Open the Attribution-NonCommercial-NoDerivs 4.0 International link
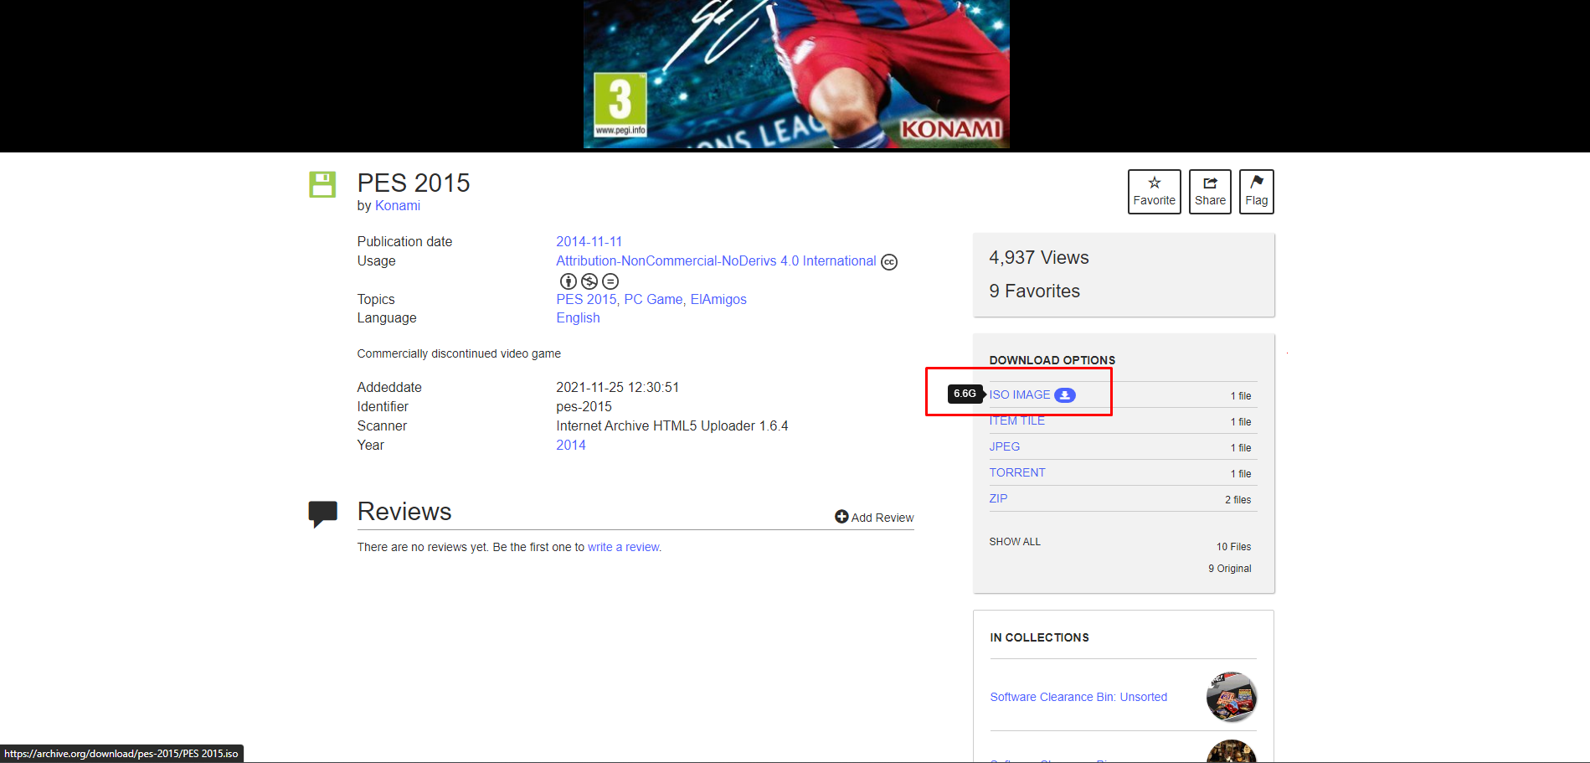The height and width of the screenshot is (763, 1590). [716, 261]
